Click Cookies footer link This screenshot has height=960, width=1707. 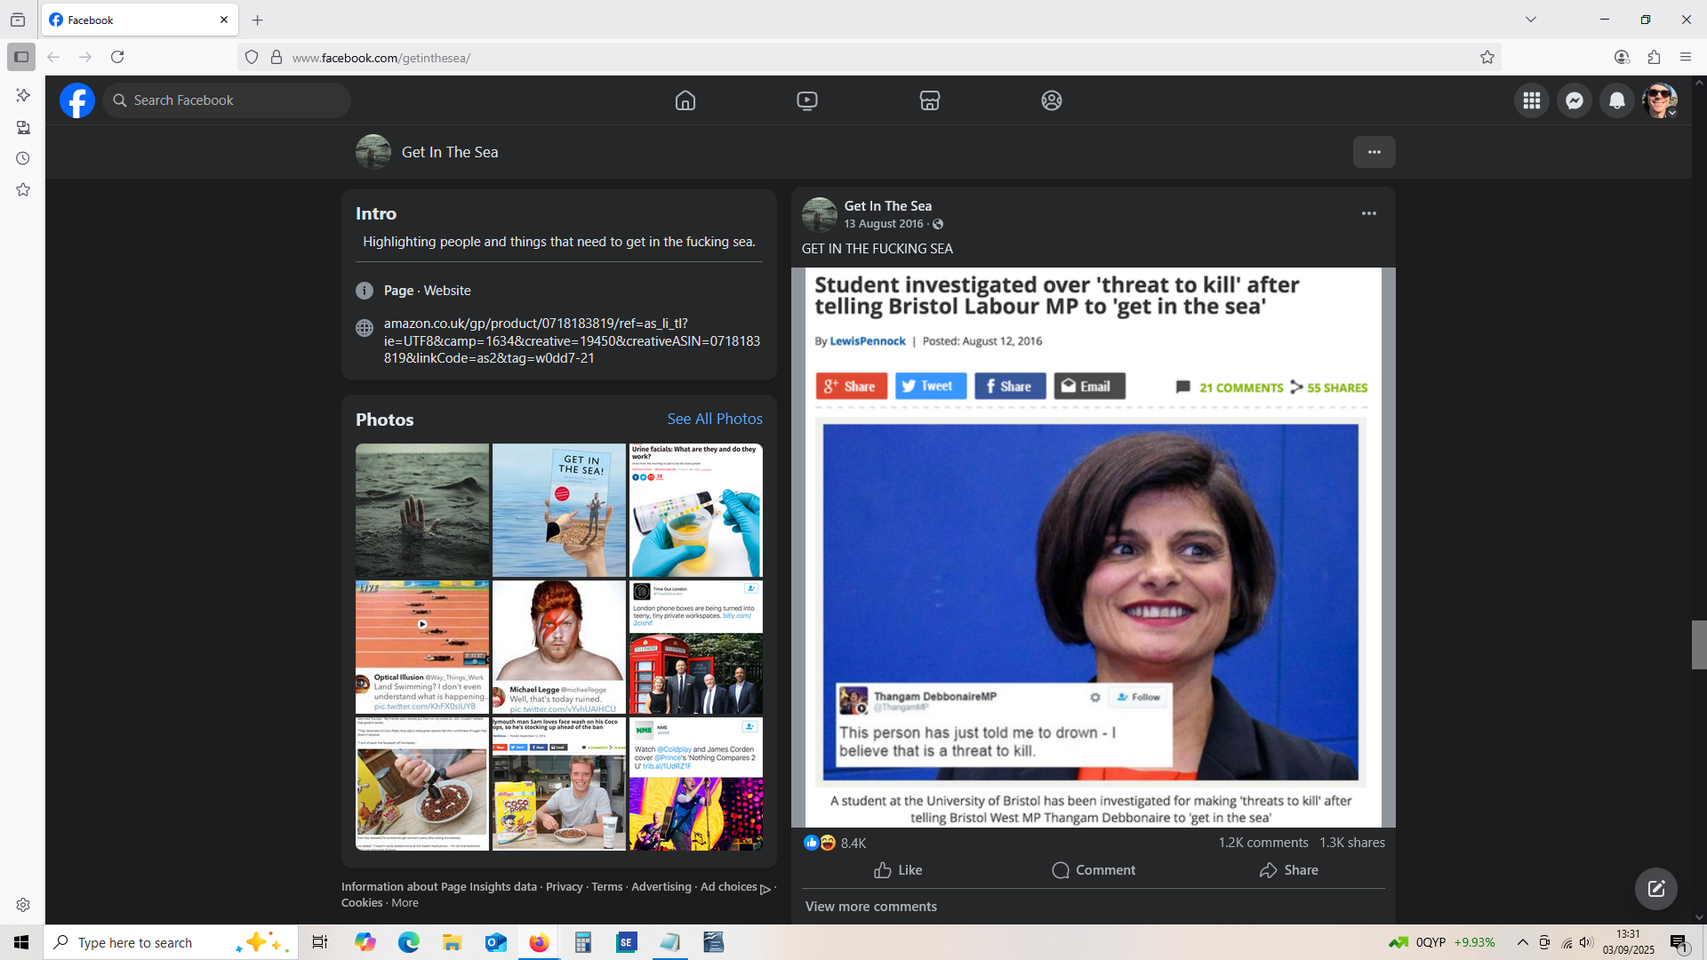[362, 903]
